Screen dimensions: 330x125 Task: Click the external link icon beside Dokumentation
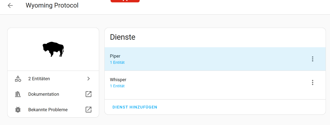(89, 94)
